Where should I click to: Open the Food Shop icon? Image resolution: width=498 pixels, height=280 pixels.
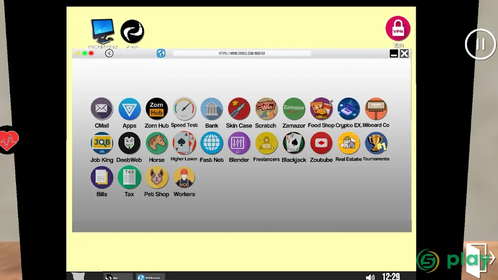tap(321, 108)
